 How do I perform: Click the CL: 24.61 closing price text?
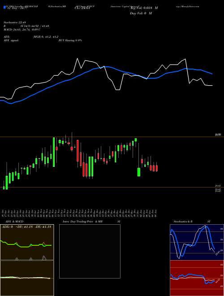tap(82, 8)
